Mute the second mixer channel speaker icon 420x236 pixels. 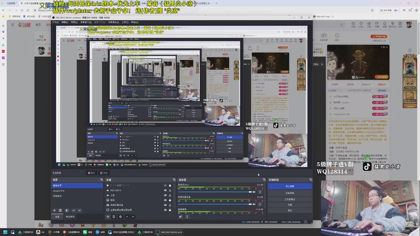(x=254, y=204)
